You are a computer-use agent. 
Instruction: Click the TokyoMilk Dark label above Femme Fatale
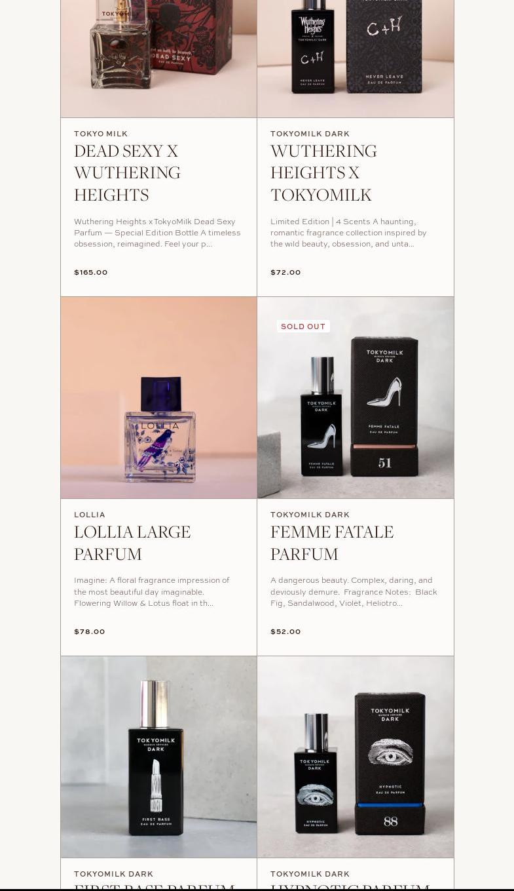[310, 515]
